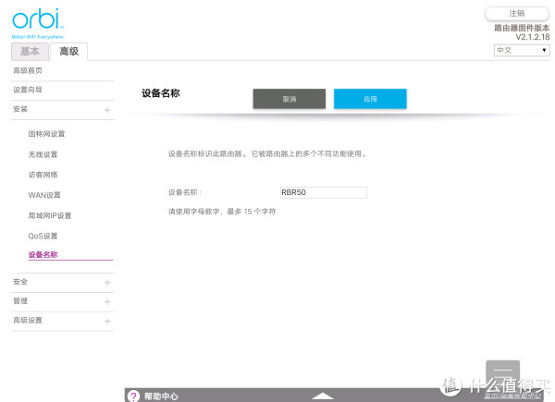Open QoS设置 page

point(43,236)
